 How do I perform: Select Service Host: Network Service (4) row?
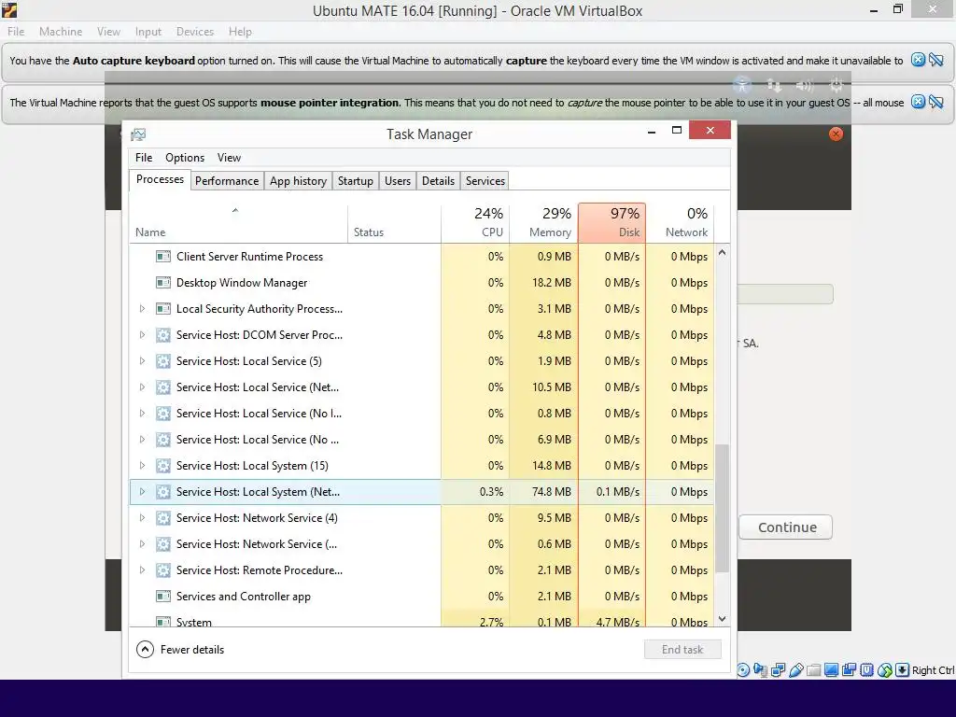pos(422,517)
